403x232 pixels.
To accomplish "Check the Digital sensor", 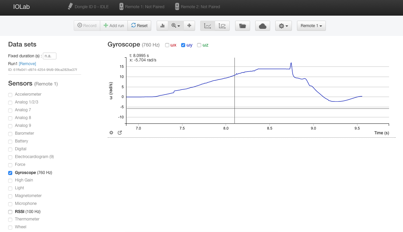I will 10,149.
